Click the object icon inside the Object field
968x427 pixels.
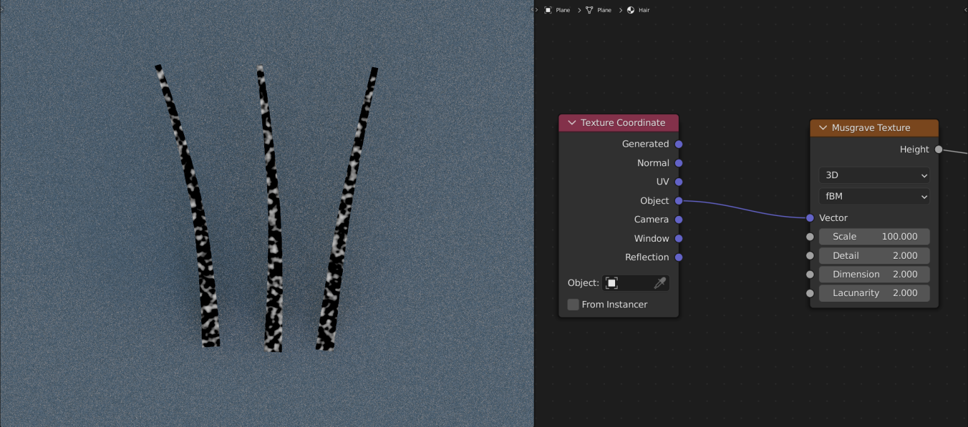tap(612, 282)
